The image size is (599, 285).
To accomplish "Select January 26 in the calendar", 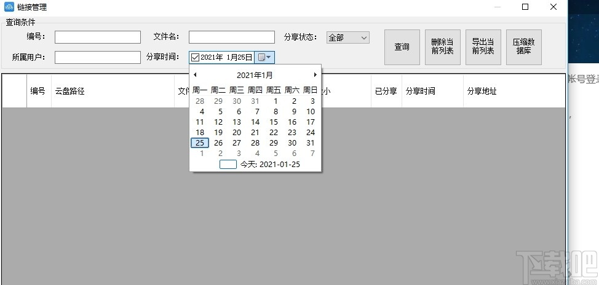I will [218, 142].
